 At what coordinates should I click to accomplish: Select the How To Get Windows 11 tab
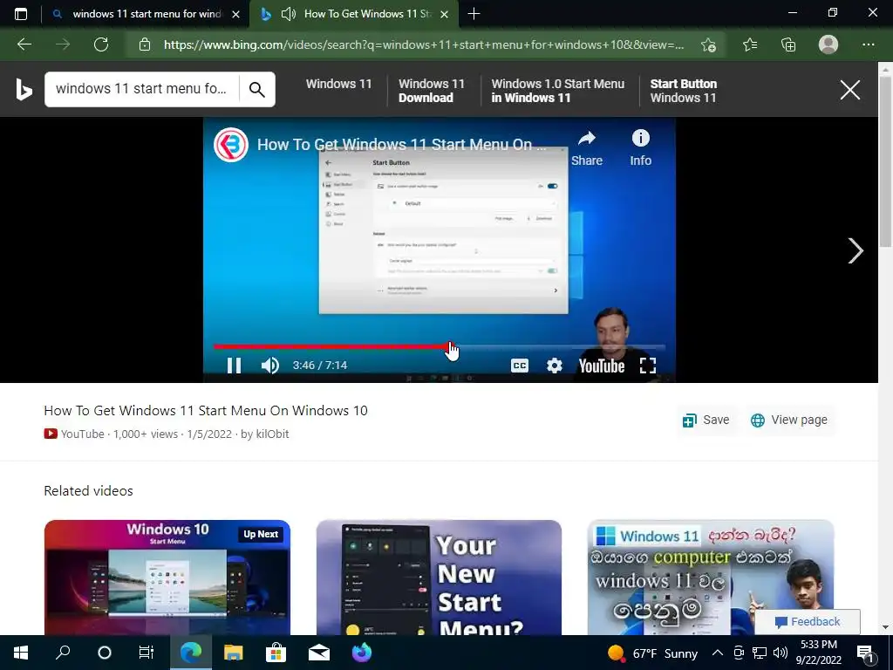[367, 14]
